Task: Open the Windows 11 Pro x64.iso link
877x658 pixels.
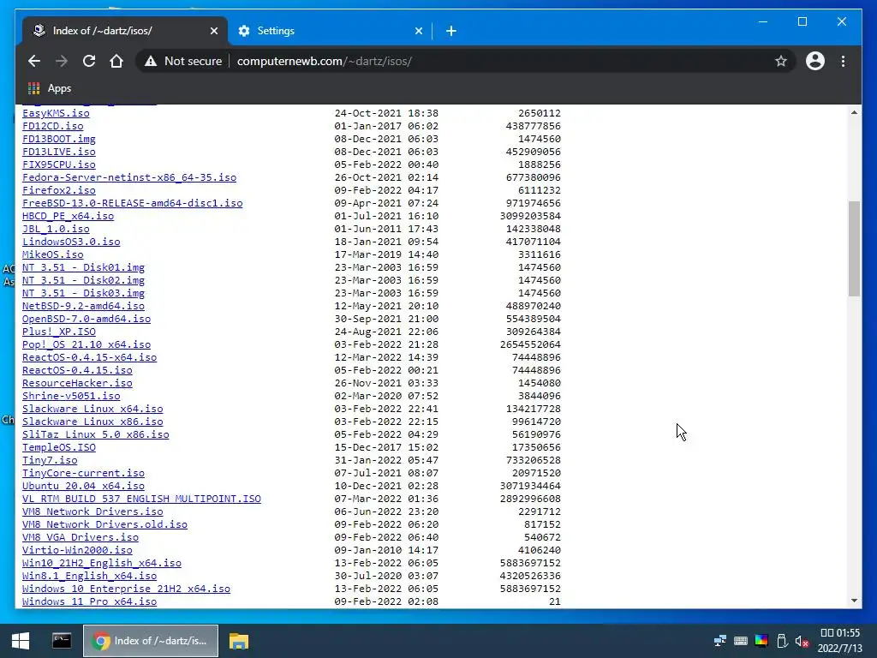Action: point(89,602)
